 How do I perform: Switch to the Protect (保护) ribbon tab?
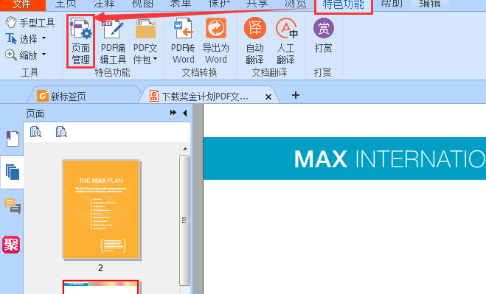[x=219, y=4]
